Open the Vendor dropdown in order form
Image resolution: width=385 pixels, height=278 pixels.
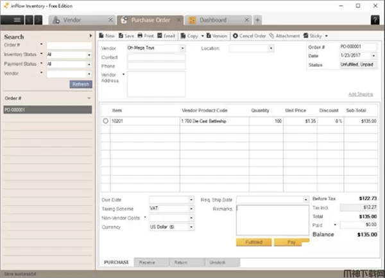[182, 48]
